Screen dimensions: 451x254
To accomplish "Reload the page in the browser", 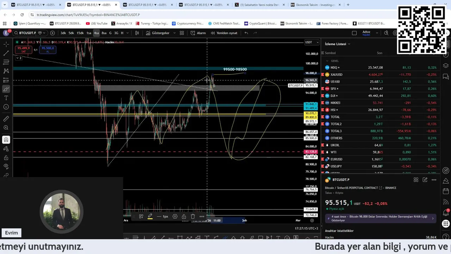I will (22, 15).
